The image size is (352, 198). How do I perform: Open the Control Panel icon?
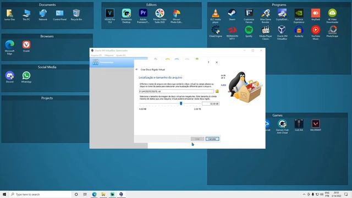click(x=60, y=15)
